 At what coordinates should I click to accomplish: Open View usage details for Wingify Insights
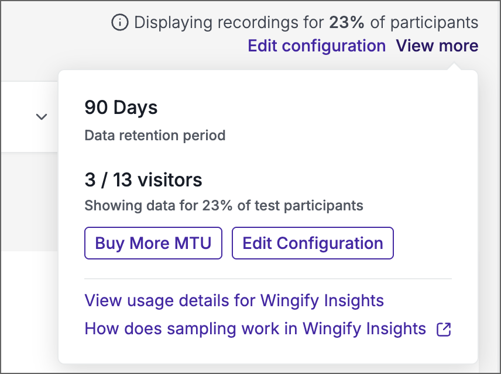(x=234, y=300)
